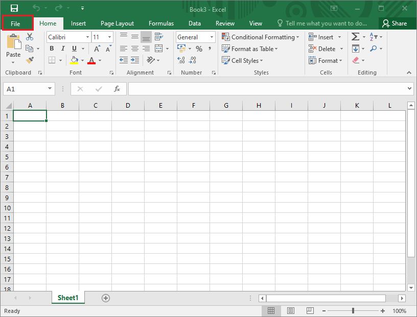Image resolution: width=417 pixels, height=317 pixels.
Task: Open the General number format dropdown
Action: point(211,37)
